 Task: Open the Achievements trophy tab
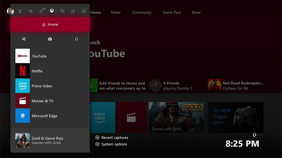[20, 11]
